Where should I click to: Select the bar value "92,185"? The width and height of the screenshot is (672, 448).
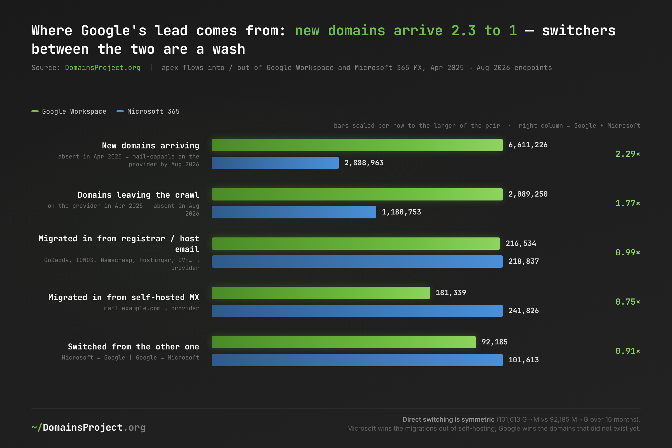(494, 342)
